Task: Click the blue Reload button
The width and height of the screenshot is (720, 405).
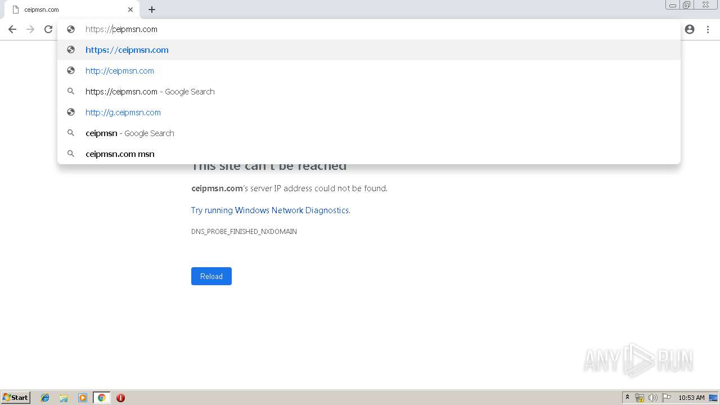Action: pyautogui.click(x=211, y=276)
